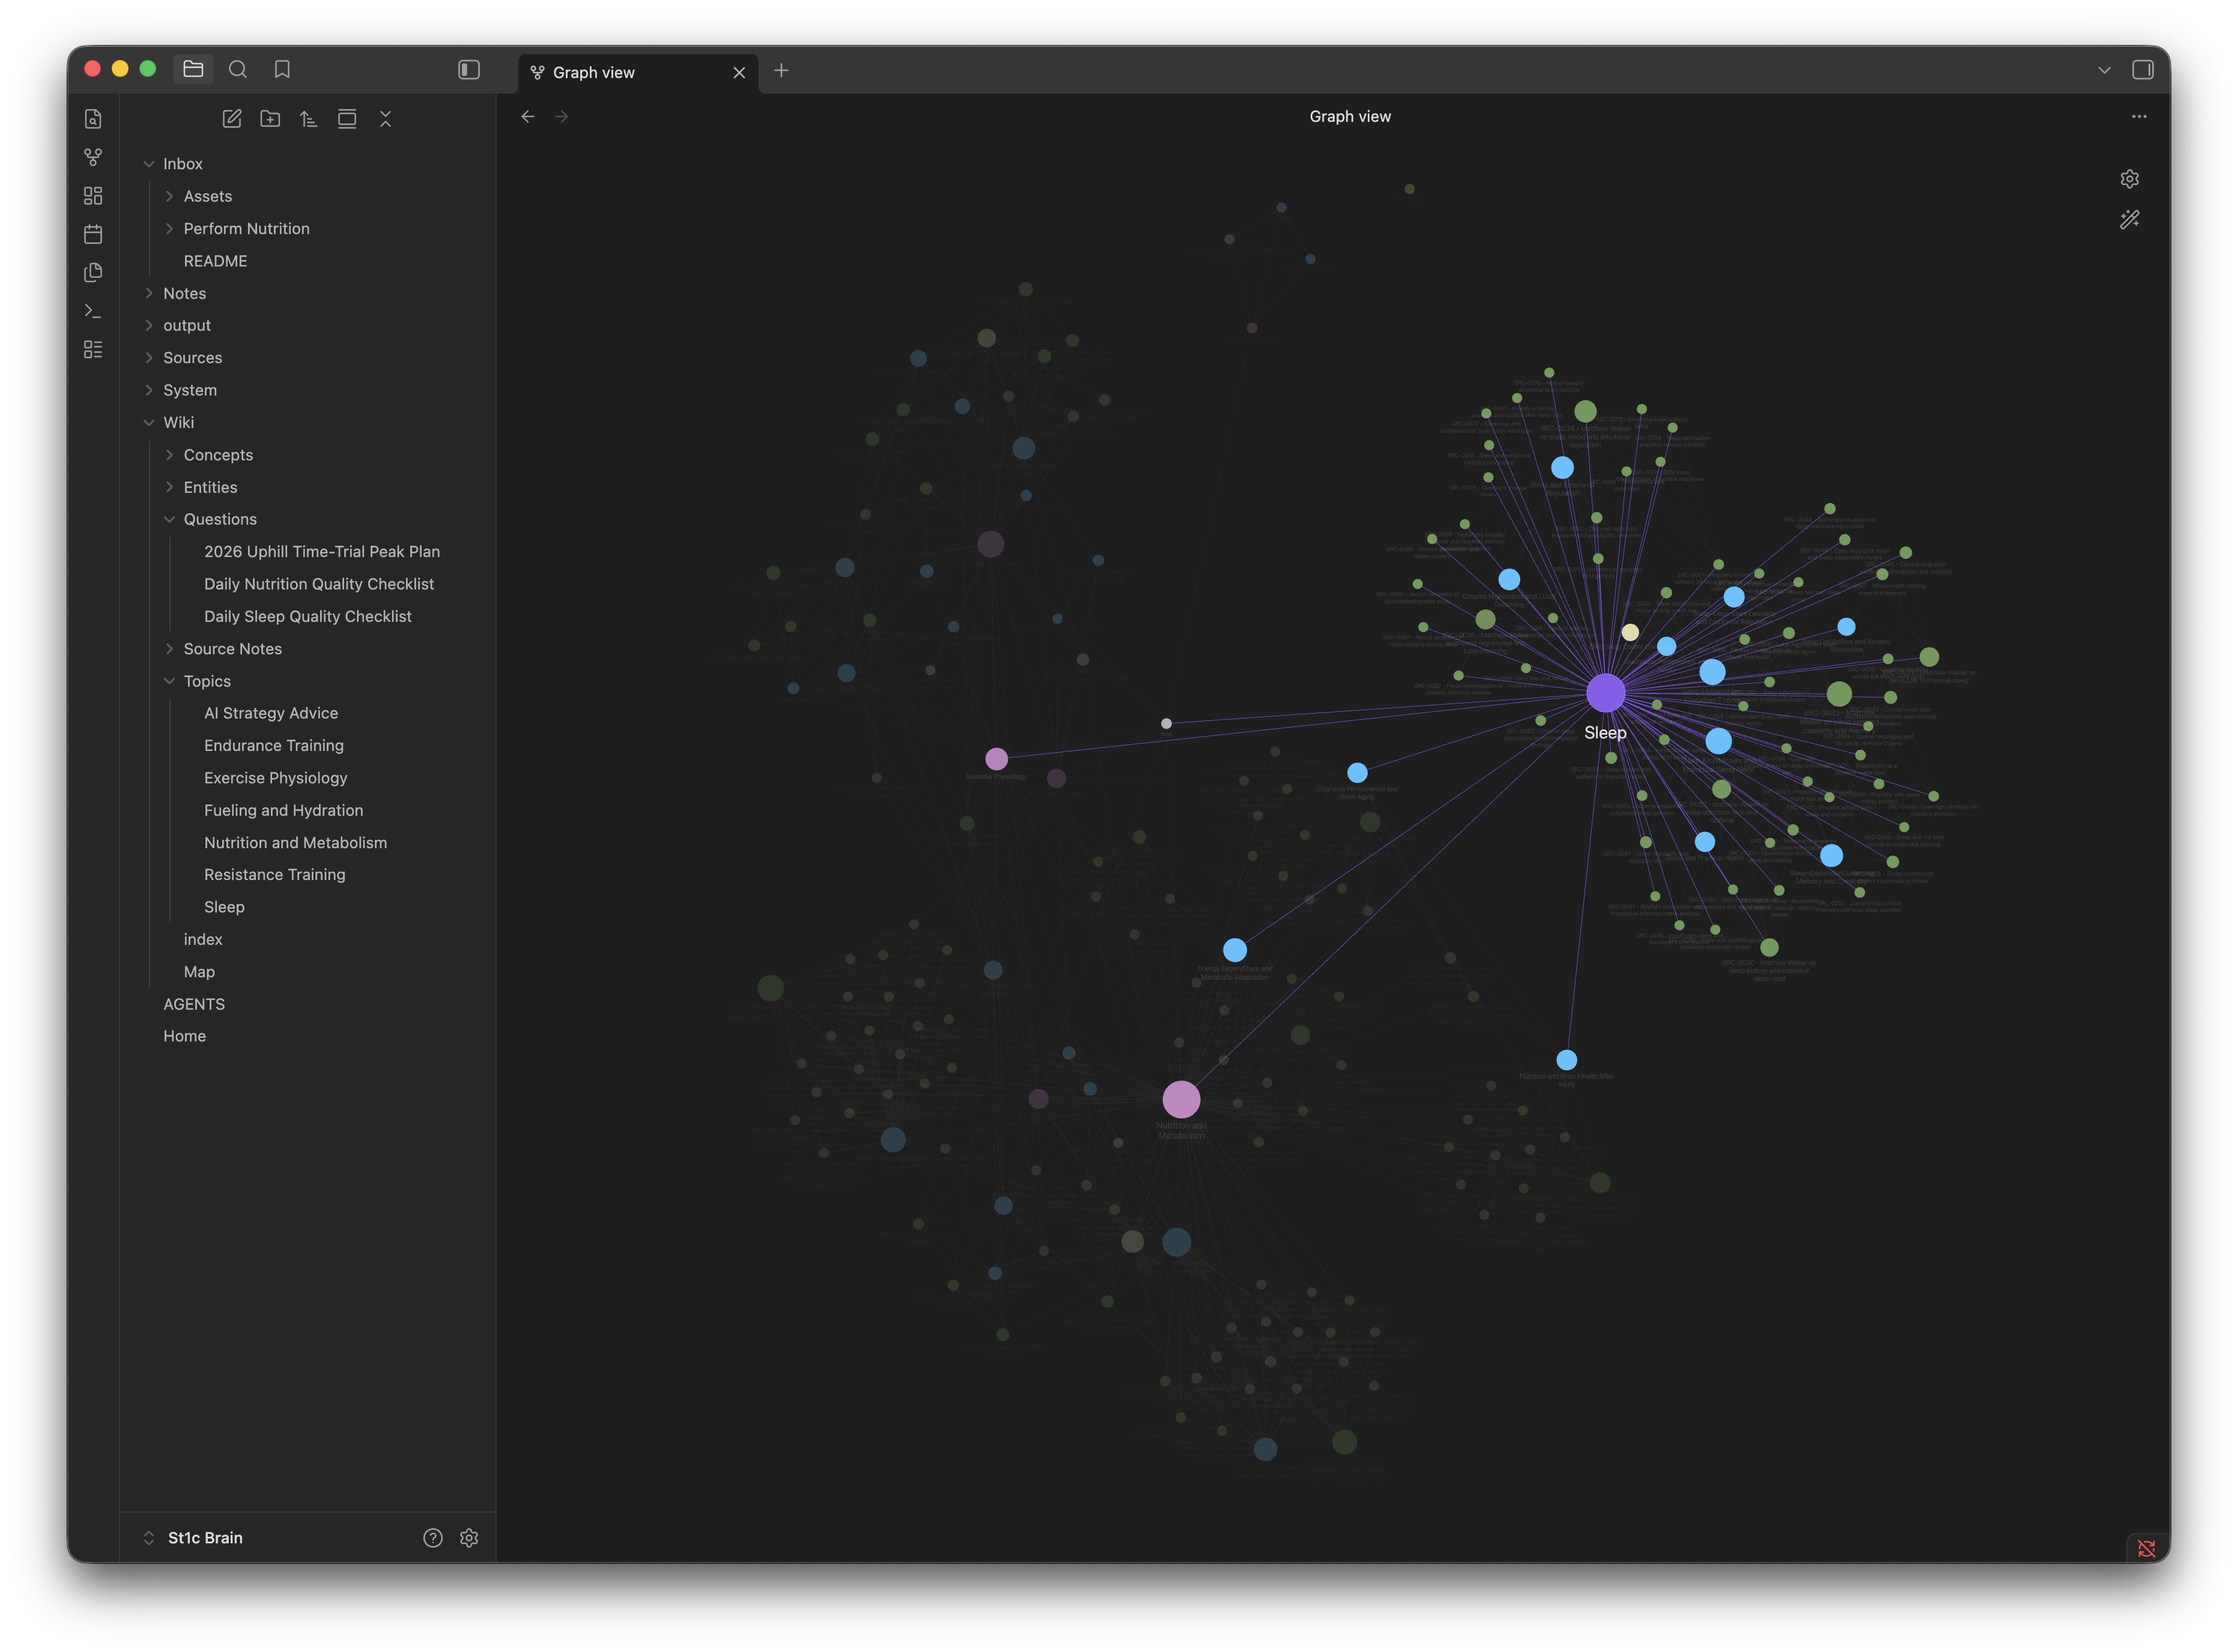Open vault help icon
2238x1652 pixels.
(x=432, y=1538)
